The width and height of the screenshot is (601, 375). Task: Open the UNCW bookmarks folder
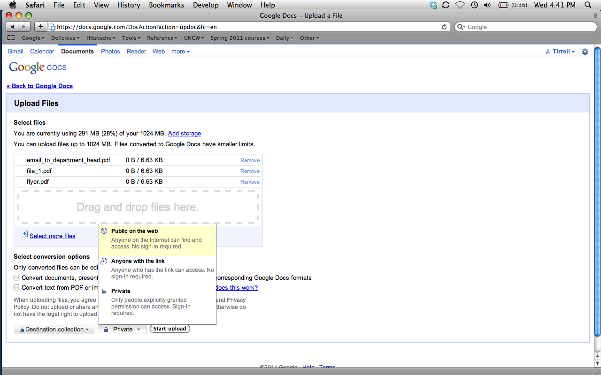coord(194,38)
